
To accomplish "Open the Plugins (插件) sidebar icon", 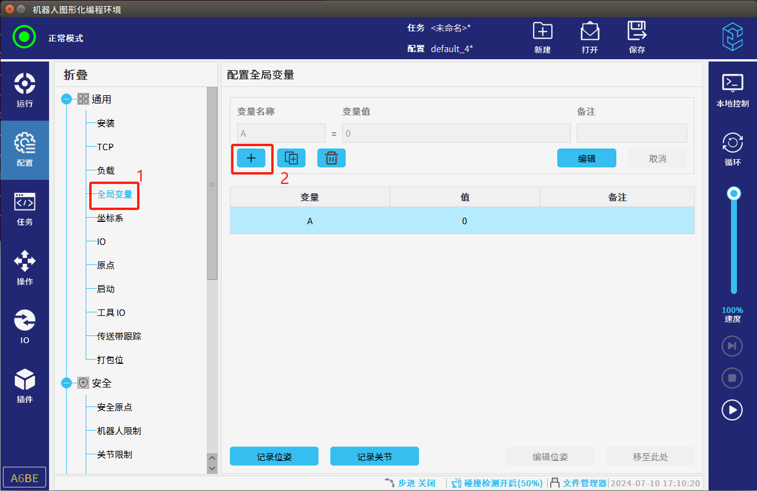I will pyautogui.click(x=24, y=385).
